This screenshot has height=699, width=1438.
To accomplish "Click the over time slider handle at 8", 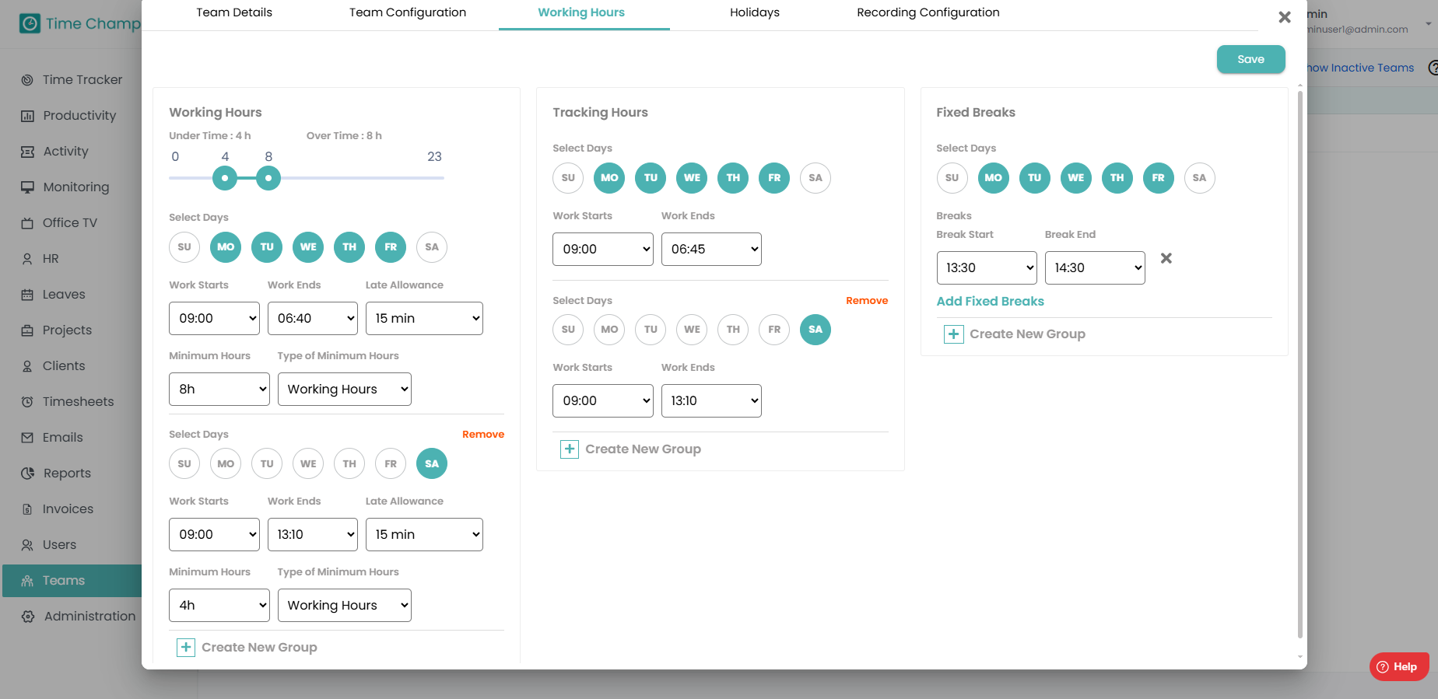I will point(268,178).
